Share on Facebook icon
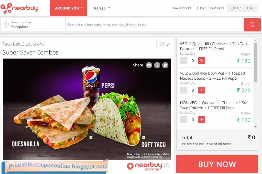 pyautogui.click(x=157, y=65)
